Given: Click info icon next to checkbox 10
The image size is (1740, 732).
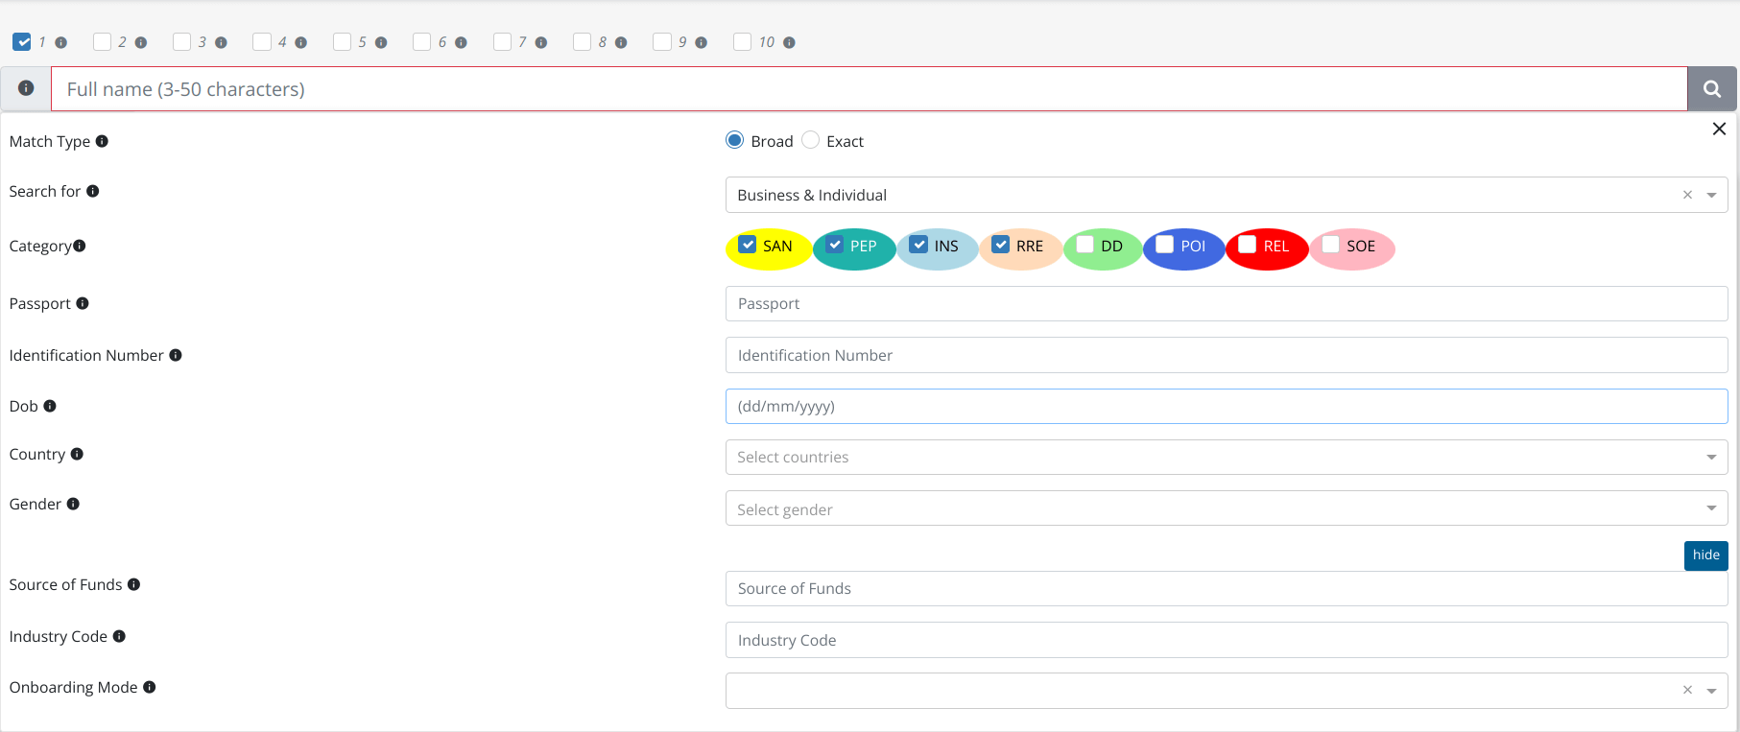Looking at the screenshot, I should coord(789,42).
